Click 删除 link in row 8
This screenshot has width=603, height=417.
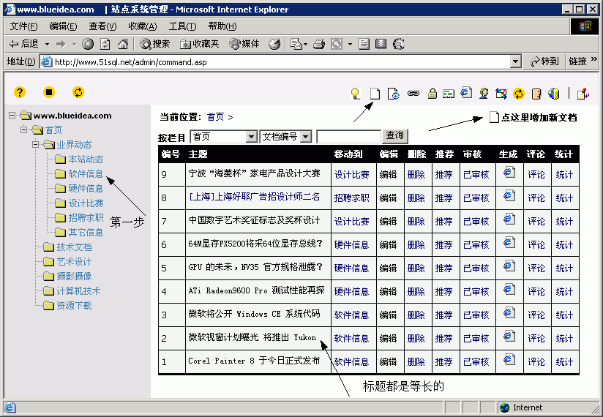coord(416,198)
